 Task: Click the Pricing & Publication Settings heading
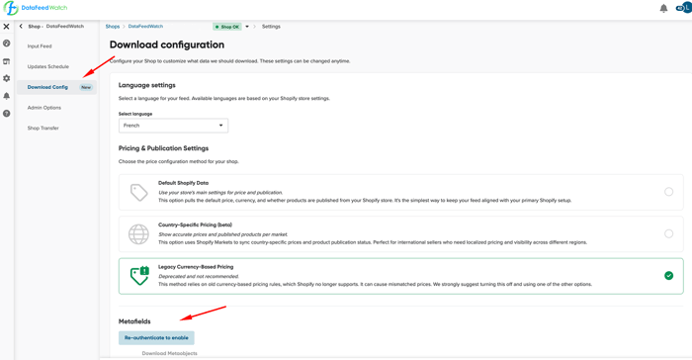click(x=163, y=148)
